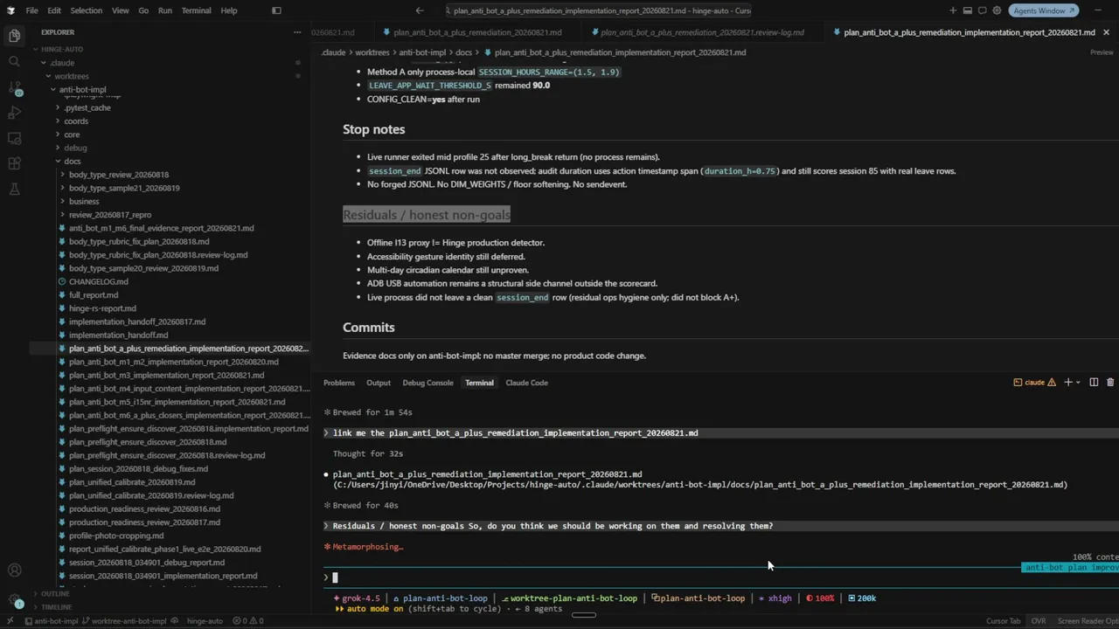Screen dimensions: 1119x629
Task: Open the Search view in activity bar
Action: (14, 61)
